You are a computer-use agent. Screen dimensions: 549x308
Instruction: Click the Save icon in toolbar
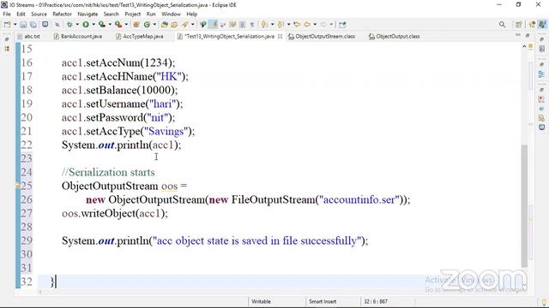(23, 25)
